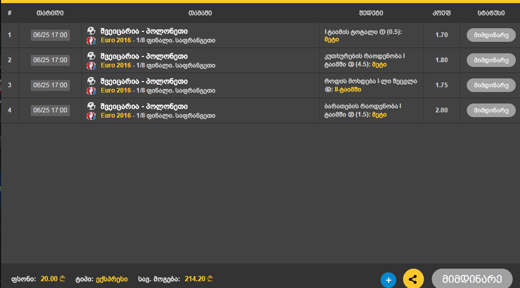Click the possible winnings value 214.20
This screenshot has height=288, width=520.
198,279
